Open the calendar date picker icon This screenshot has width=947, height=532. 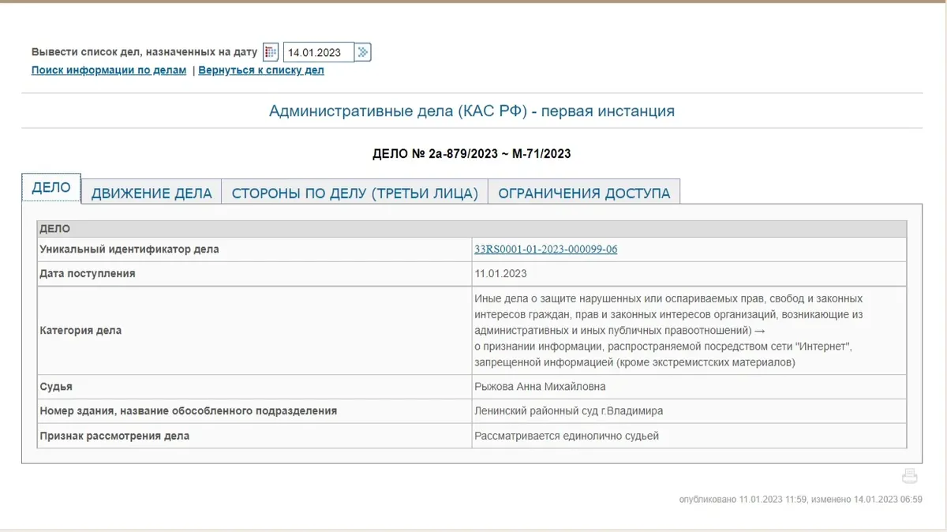point(271,52)
